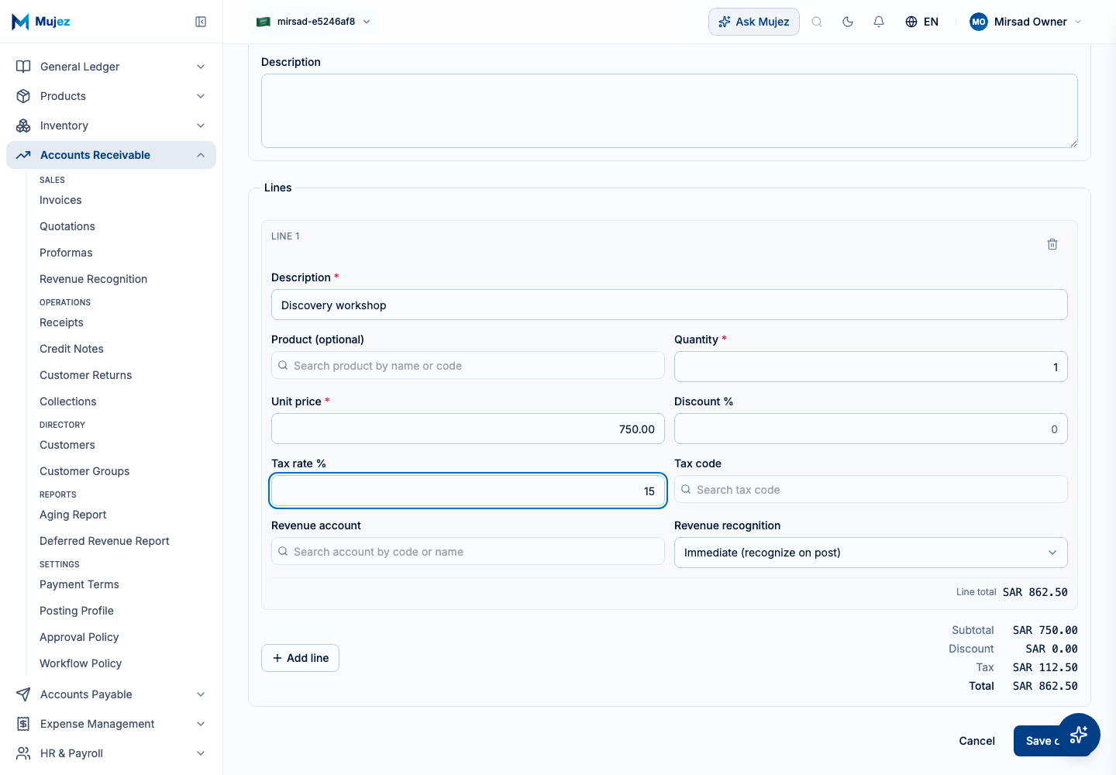This screenshot has width=1116, height=775.
Task: Expand Accounts Payable section
Action: point(111,694)
